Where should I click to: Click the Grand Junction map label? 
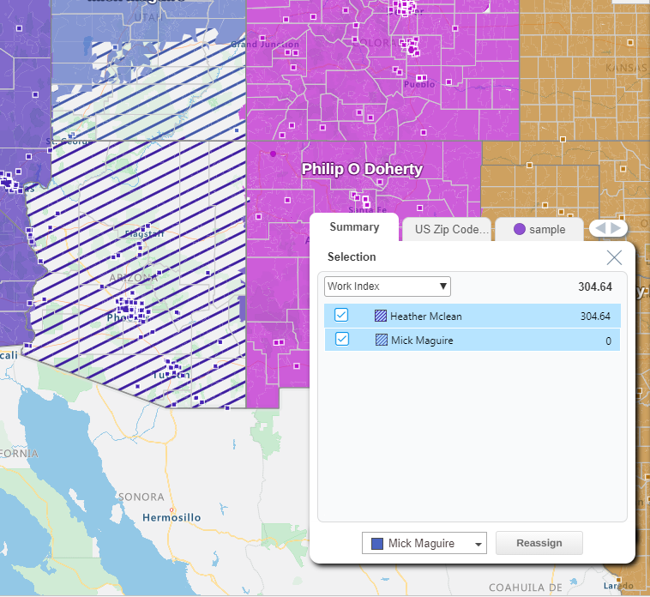pyautogui.click(x=265, y=45)
